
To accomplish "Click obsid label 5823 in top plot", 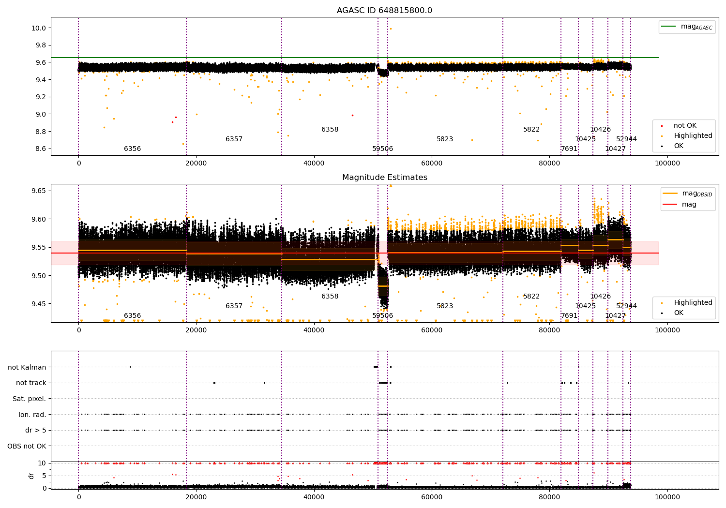I will [x=445, y=139].
